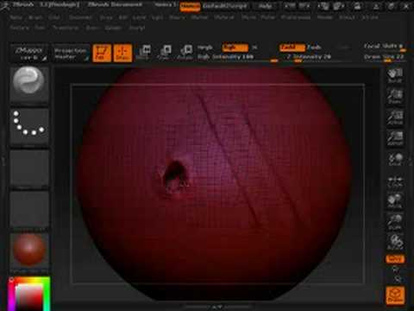Click the right-shelf Move view icon
This screenshot has height=311, width=414.
click(x=395, y=200)
